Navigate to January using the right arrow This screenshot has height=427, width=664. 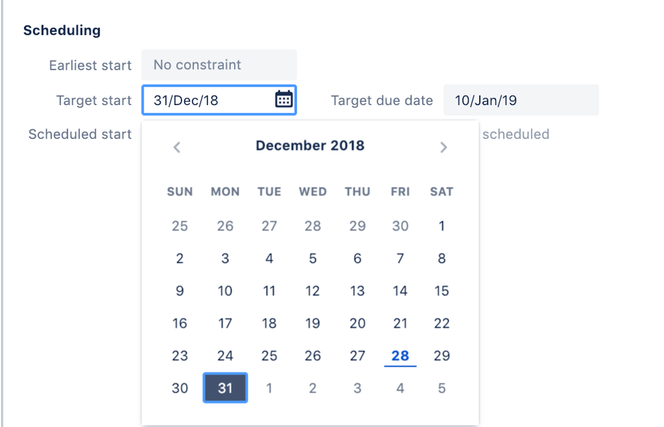pyautogui.click(x=443, y=147)
